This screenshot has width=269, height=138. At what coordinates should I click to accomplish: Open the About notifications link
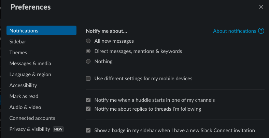pyautogui.click(x=235, y=31)
